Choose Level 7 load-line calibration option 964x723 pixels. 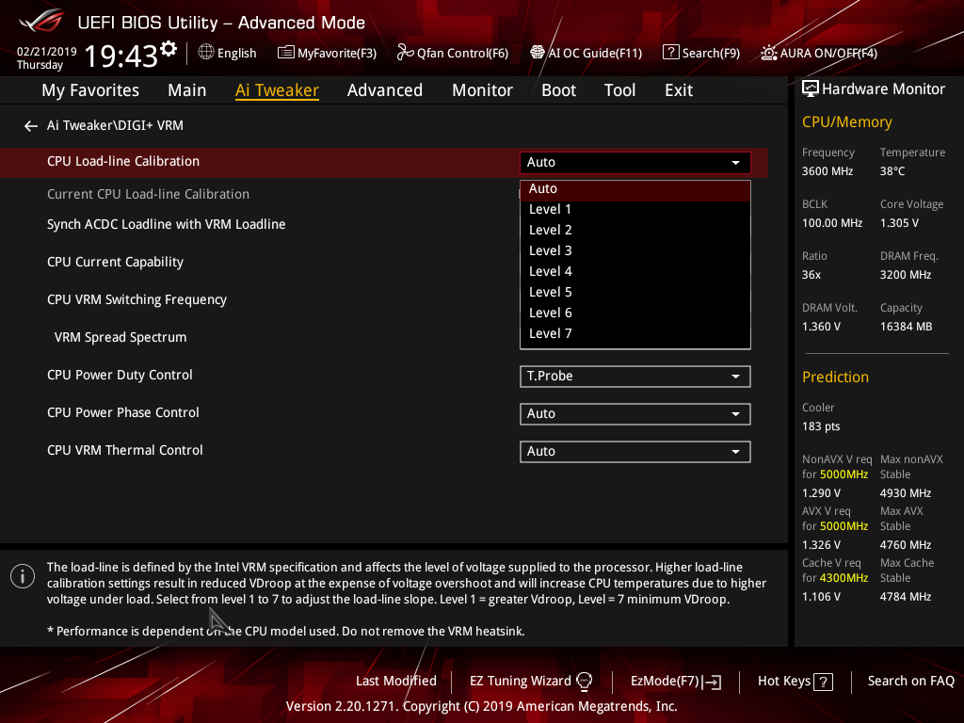[x=551, y=333]
